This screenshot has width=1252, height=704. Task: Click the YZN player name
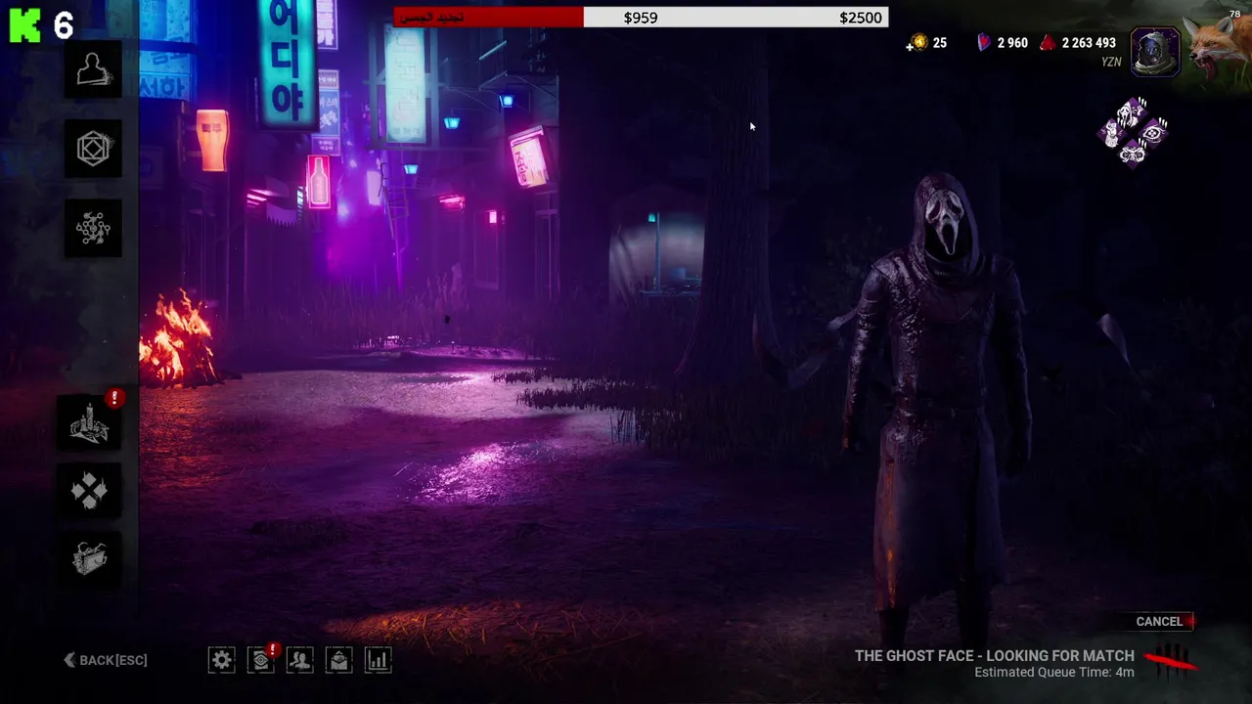(1111, 62)
